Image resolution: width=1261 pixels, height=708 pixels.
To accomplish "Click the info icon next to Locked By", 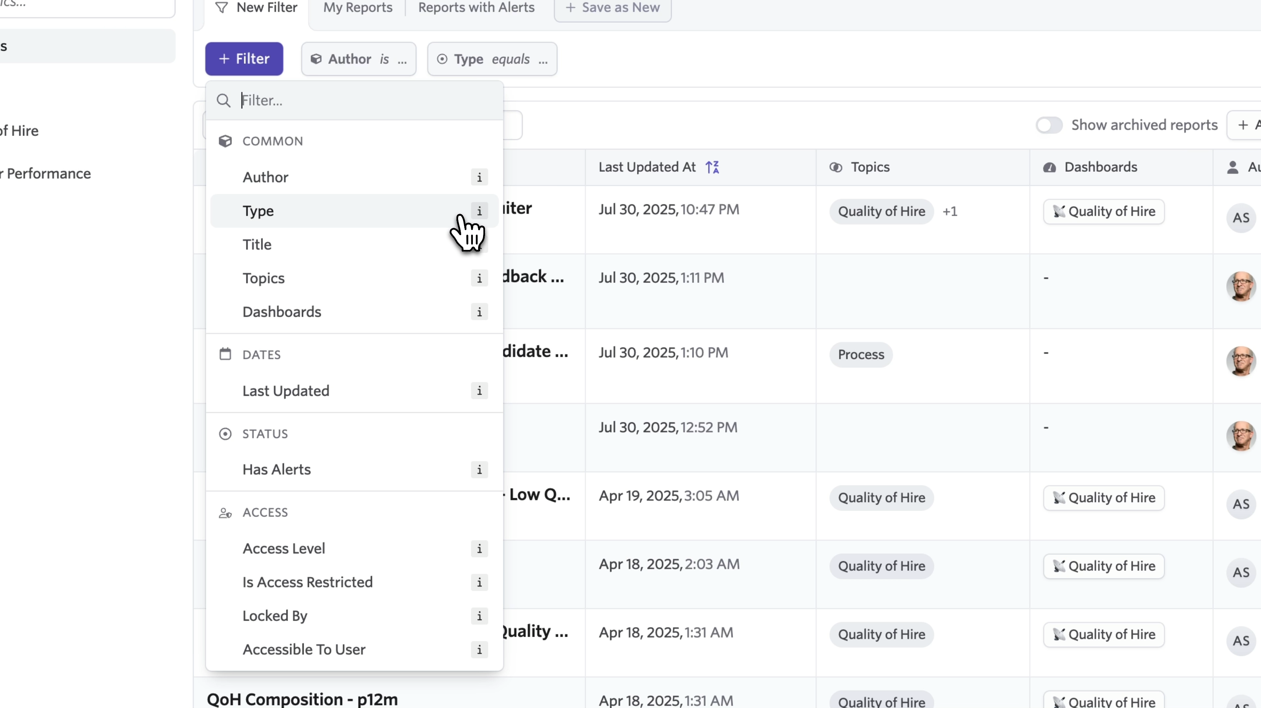I will coord(479,616).
